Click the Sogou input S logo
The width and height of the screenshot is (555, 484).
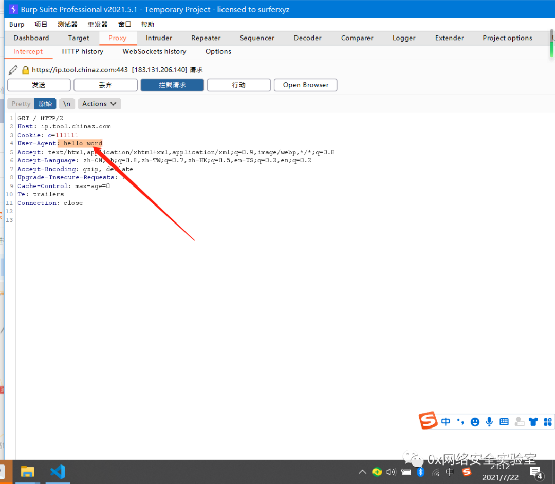(428, 420)
